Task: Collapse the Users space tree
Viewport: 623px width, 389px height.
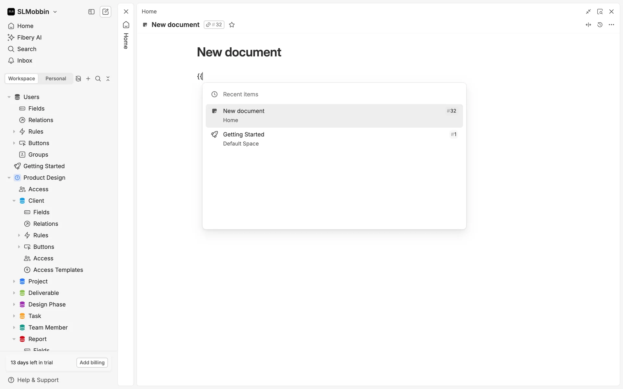Action: point(9,97)
